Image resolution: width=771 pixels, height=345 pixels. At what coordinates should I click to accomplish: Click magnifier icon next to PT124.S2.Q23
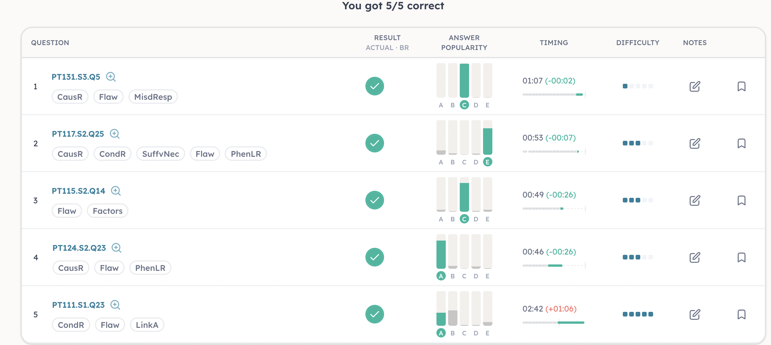pyautogui.click(x=116, y=248)
